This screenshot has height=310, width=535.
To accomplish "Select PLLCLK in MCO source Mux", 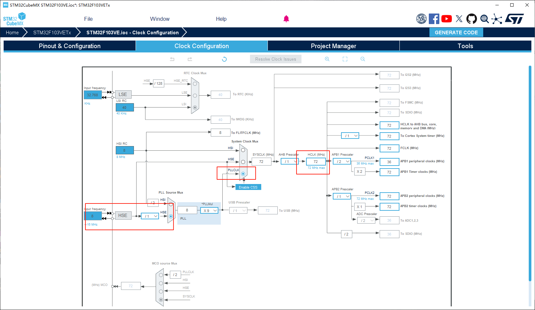I will [161, 275].
